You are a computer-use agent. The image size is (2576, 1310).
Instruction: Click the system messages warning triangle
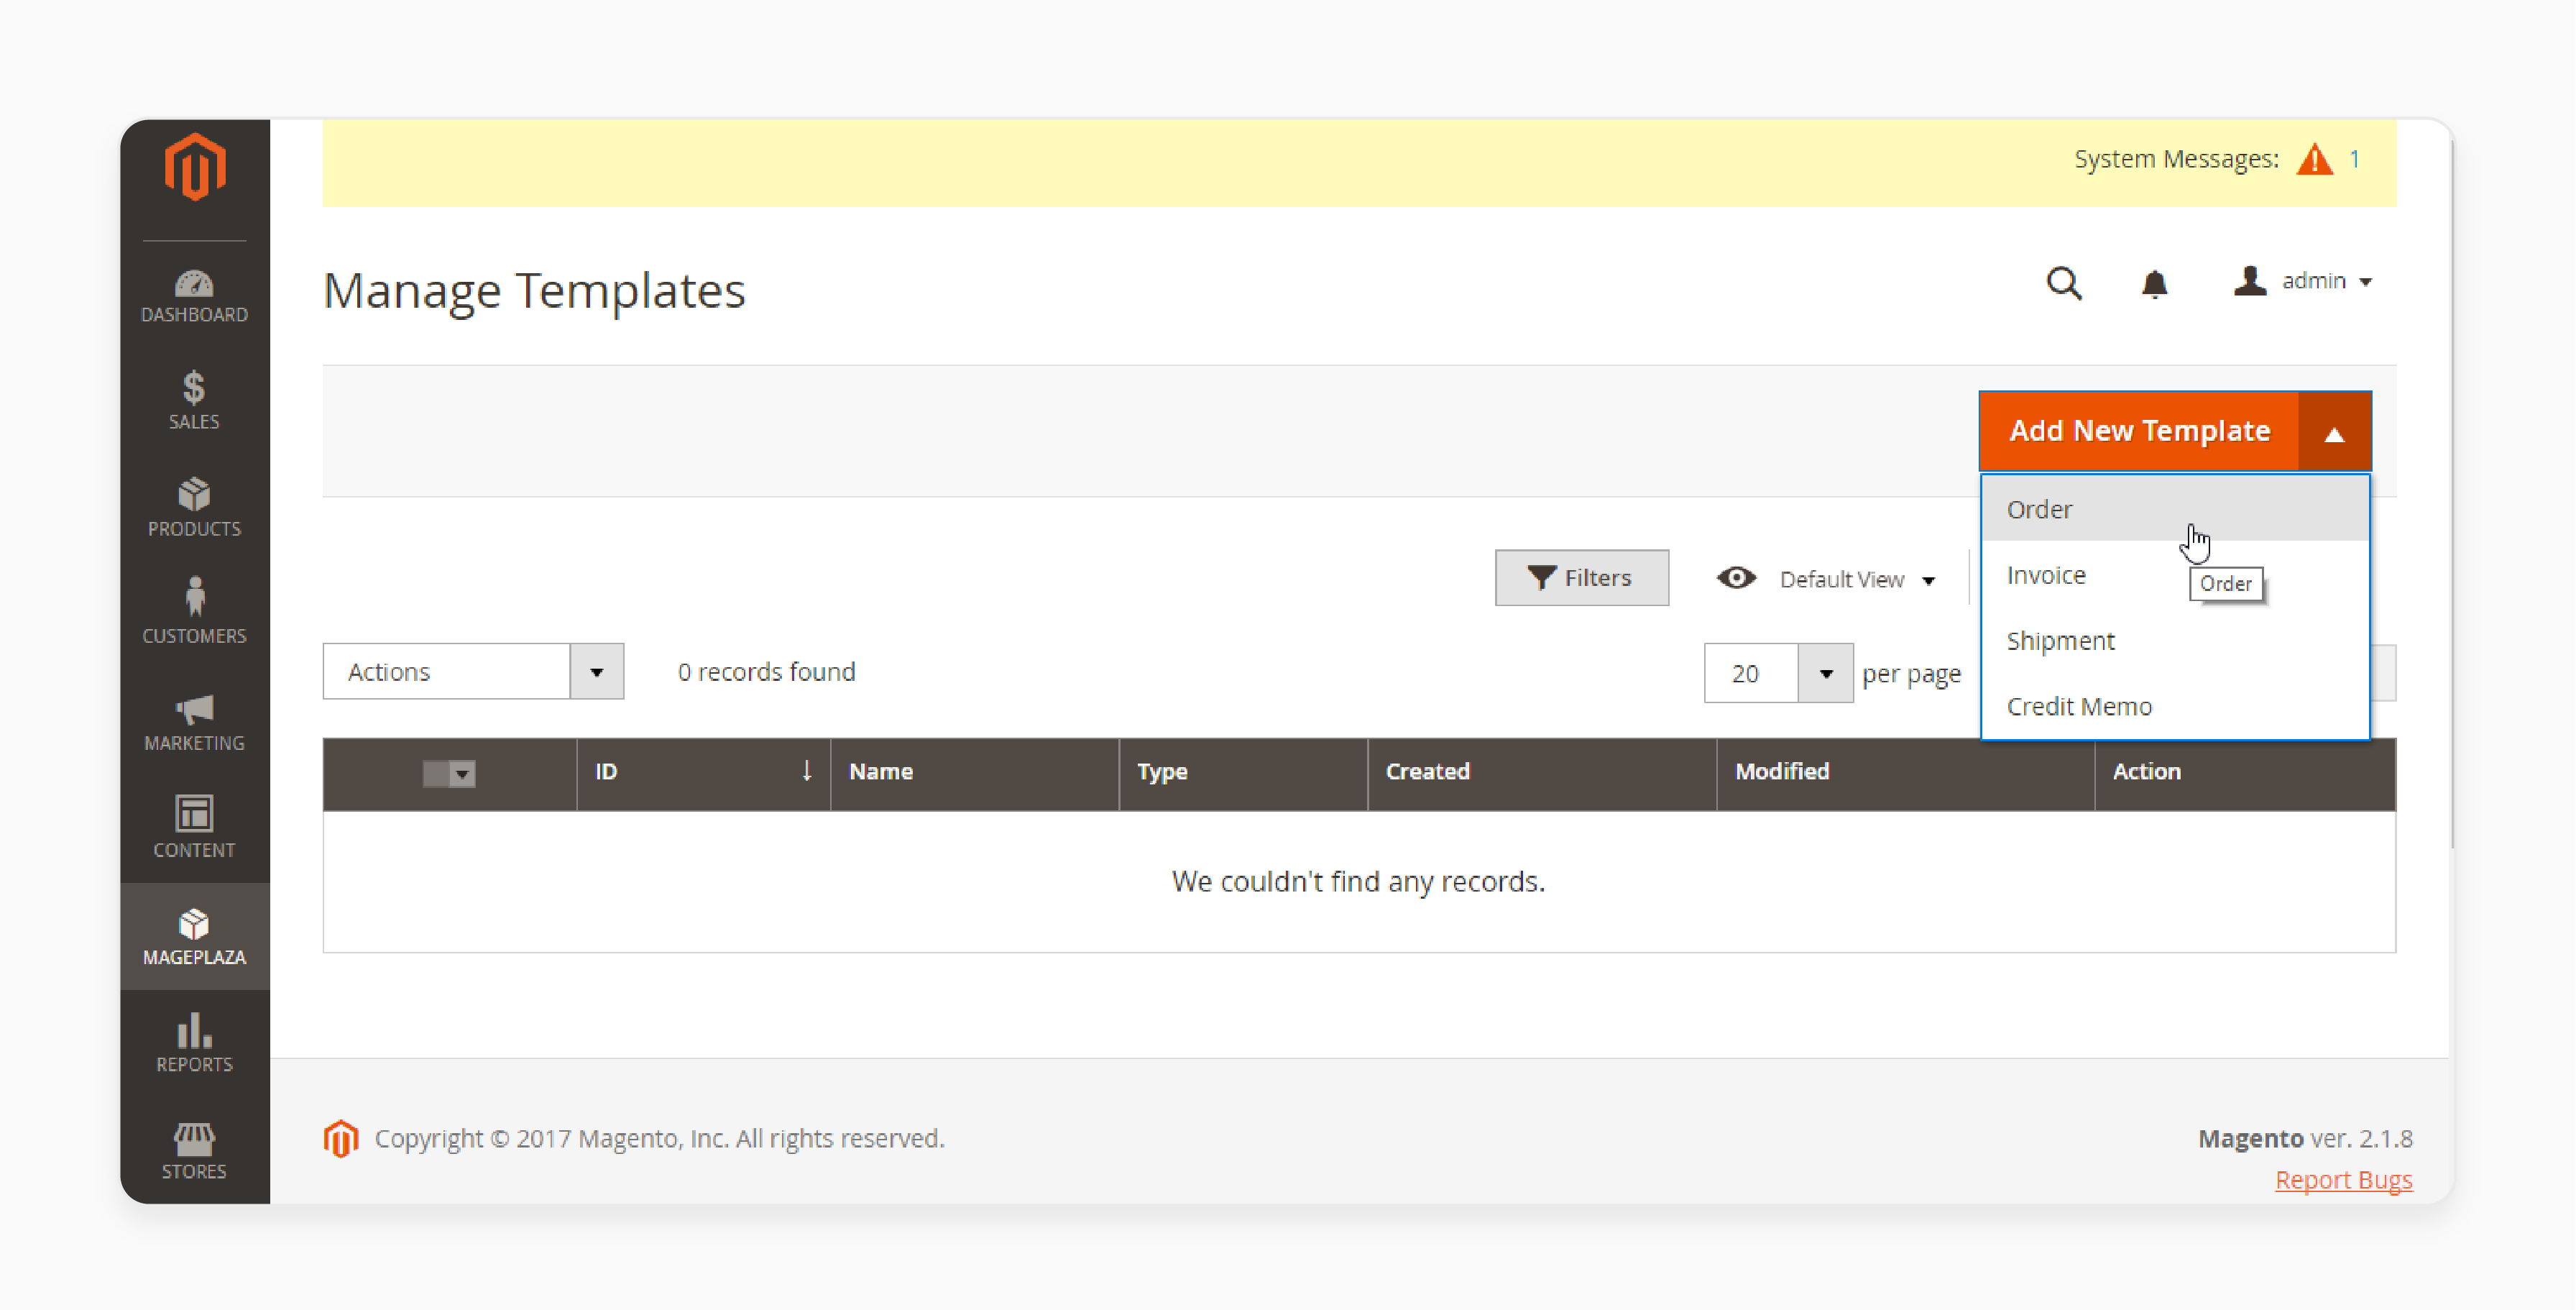tap(2315, 159)
